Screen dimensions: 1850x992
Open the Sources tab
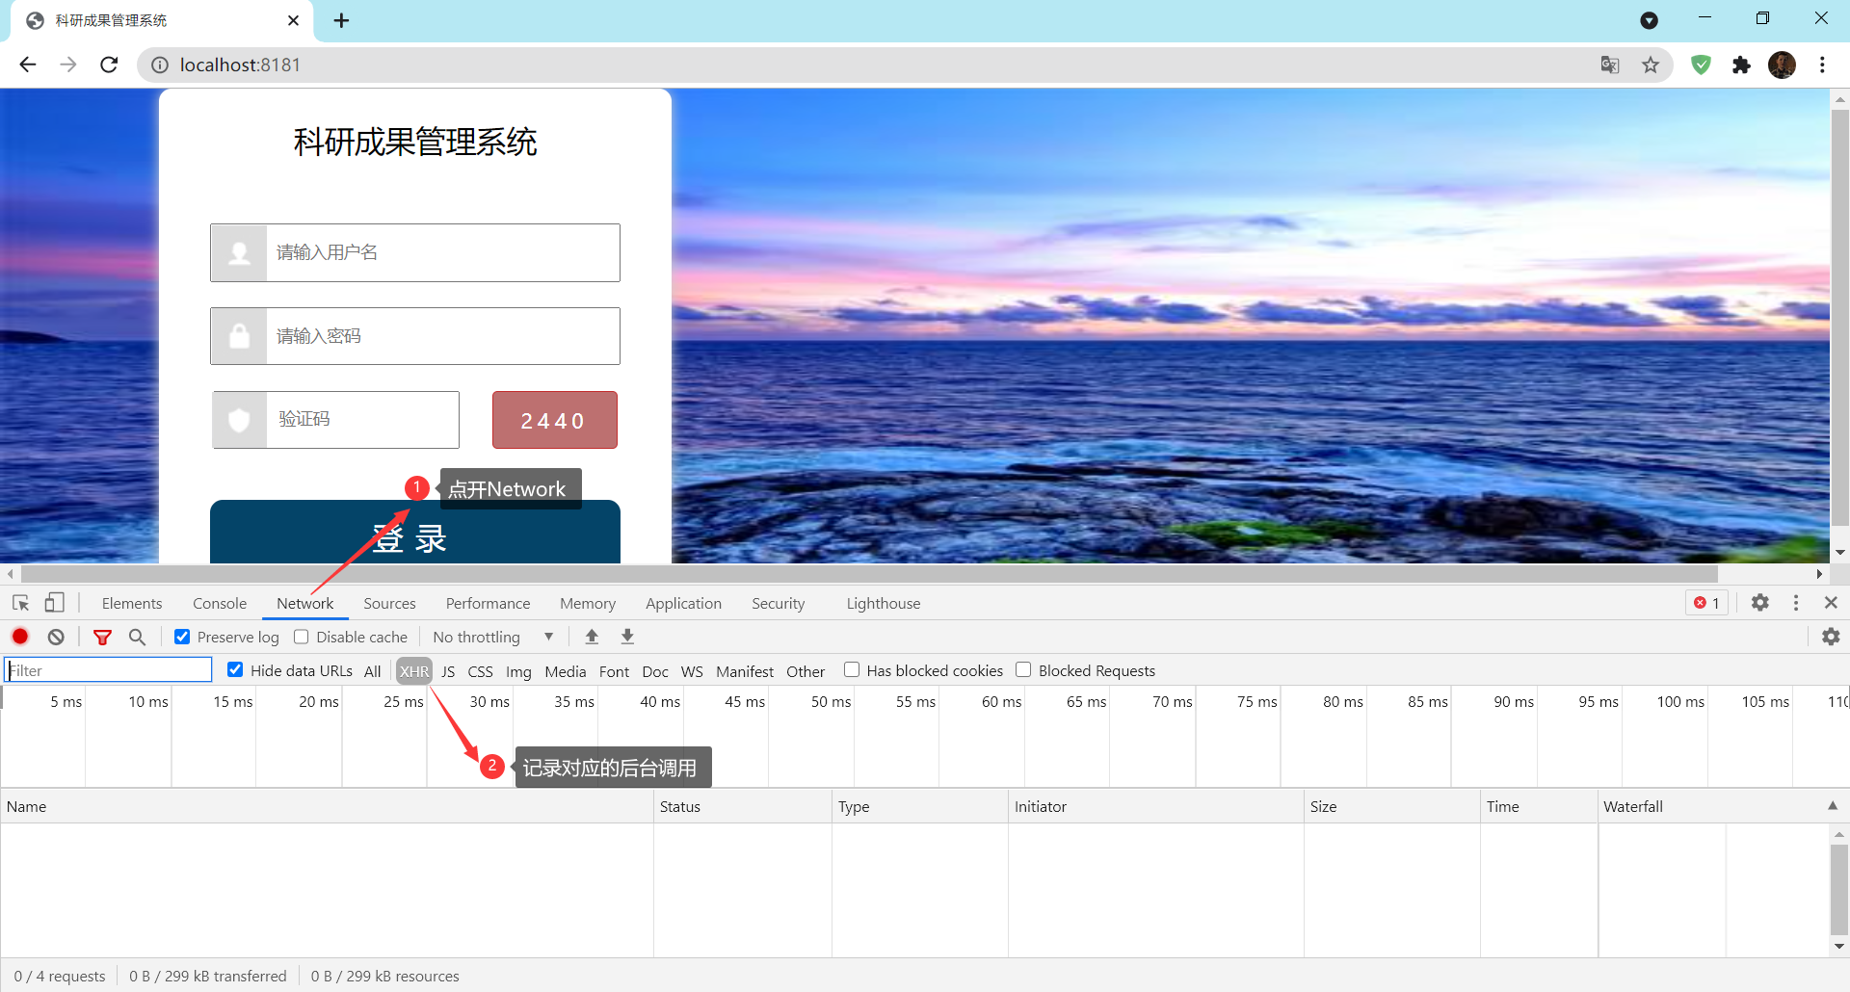tap(389, 603)
